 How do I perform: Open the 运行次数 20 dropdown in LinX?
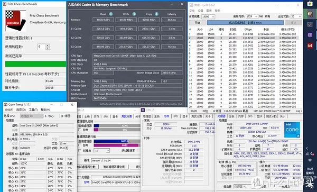296,16
